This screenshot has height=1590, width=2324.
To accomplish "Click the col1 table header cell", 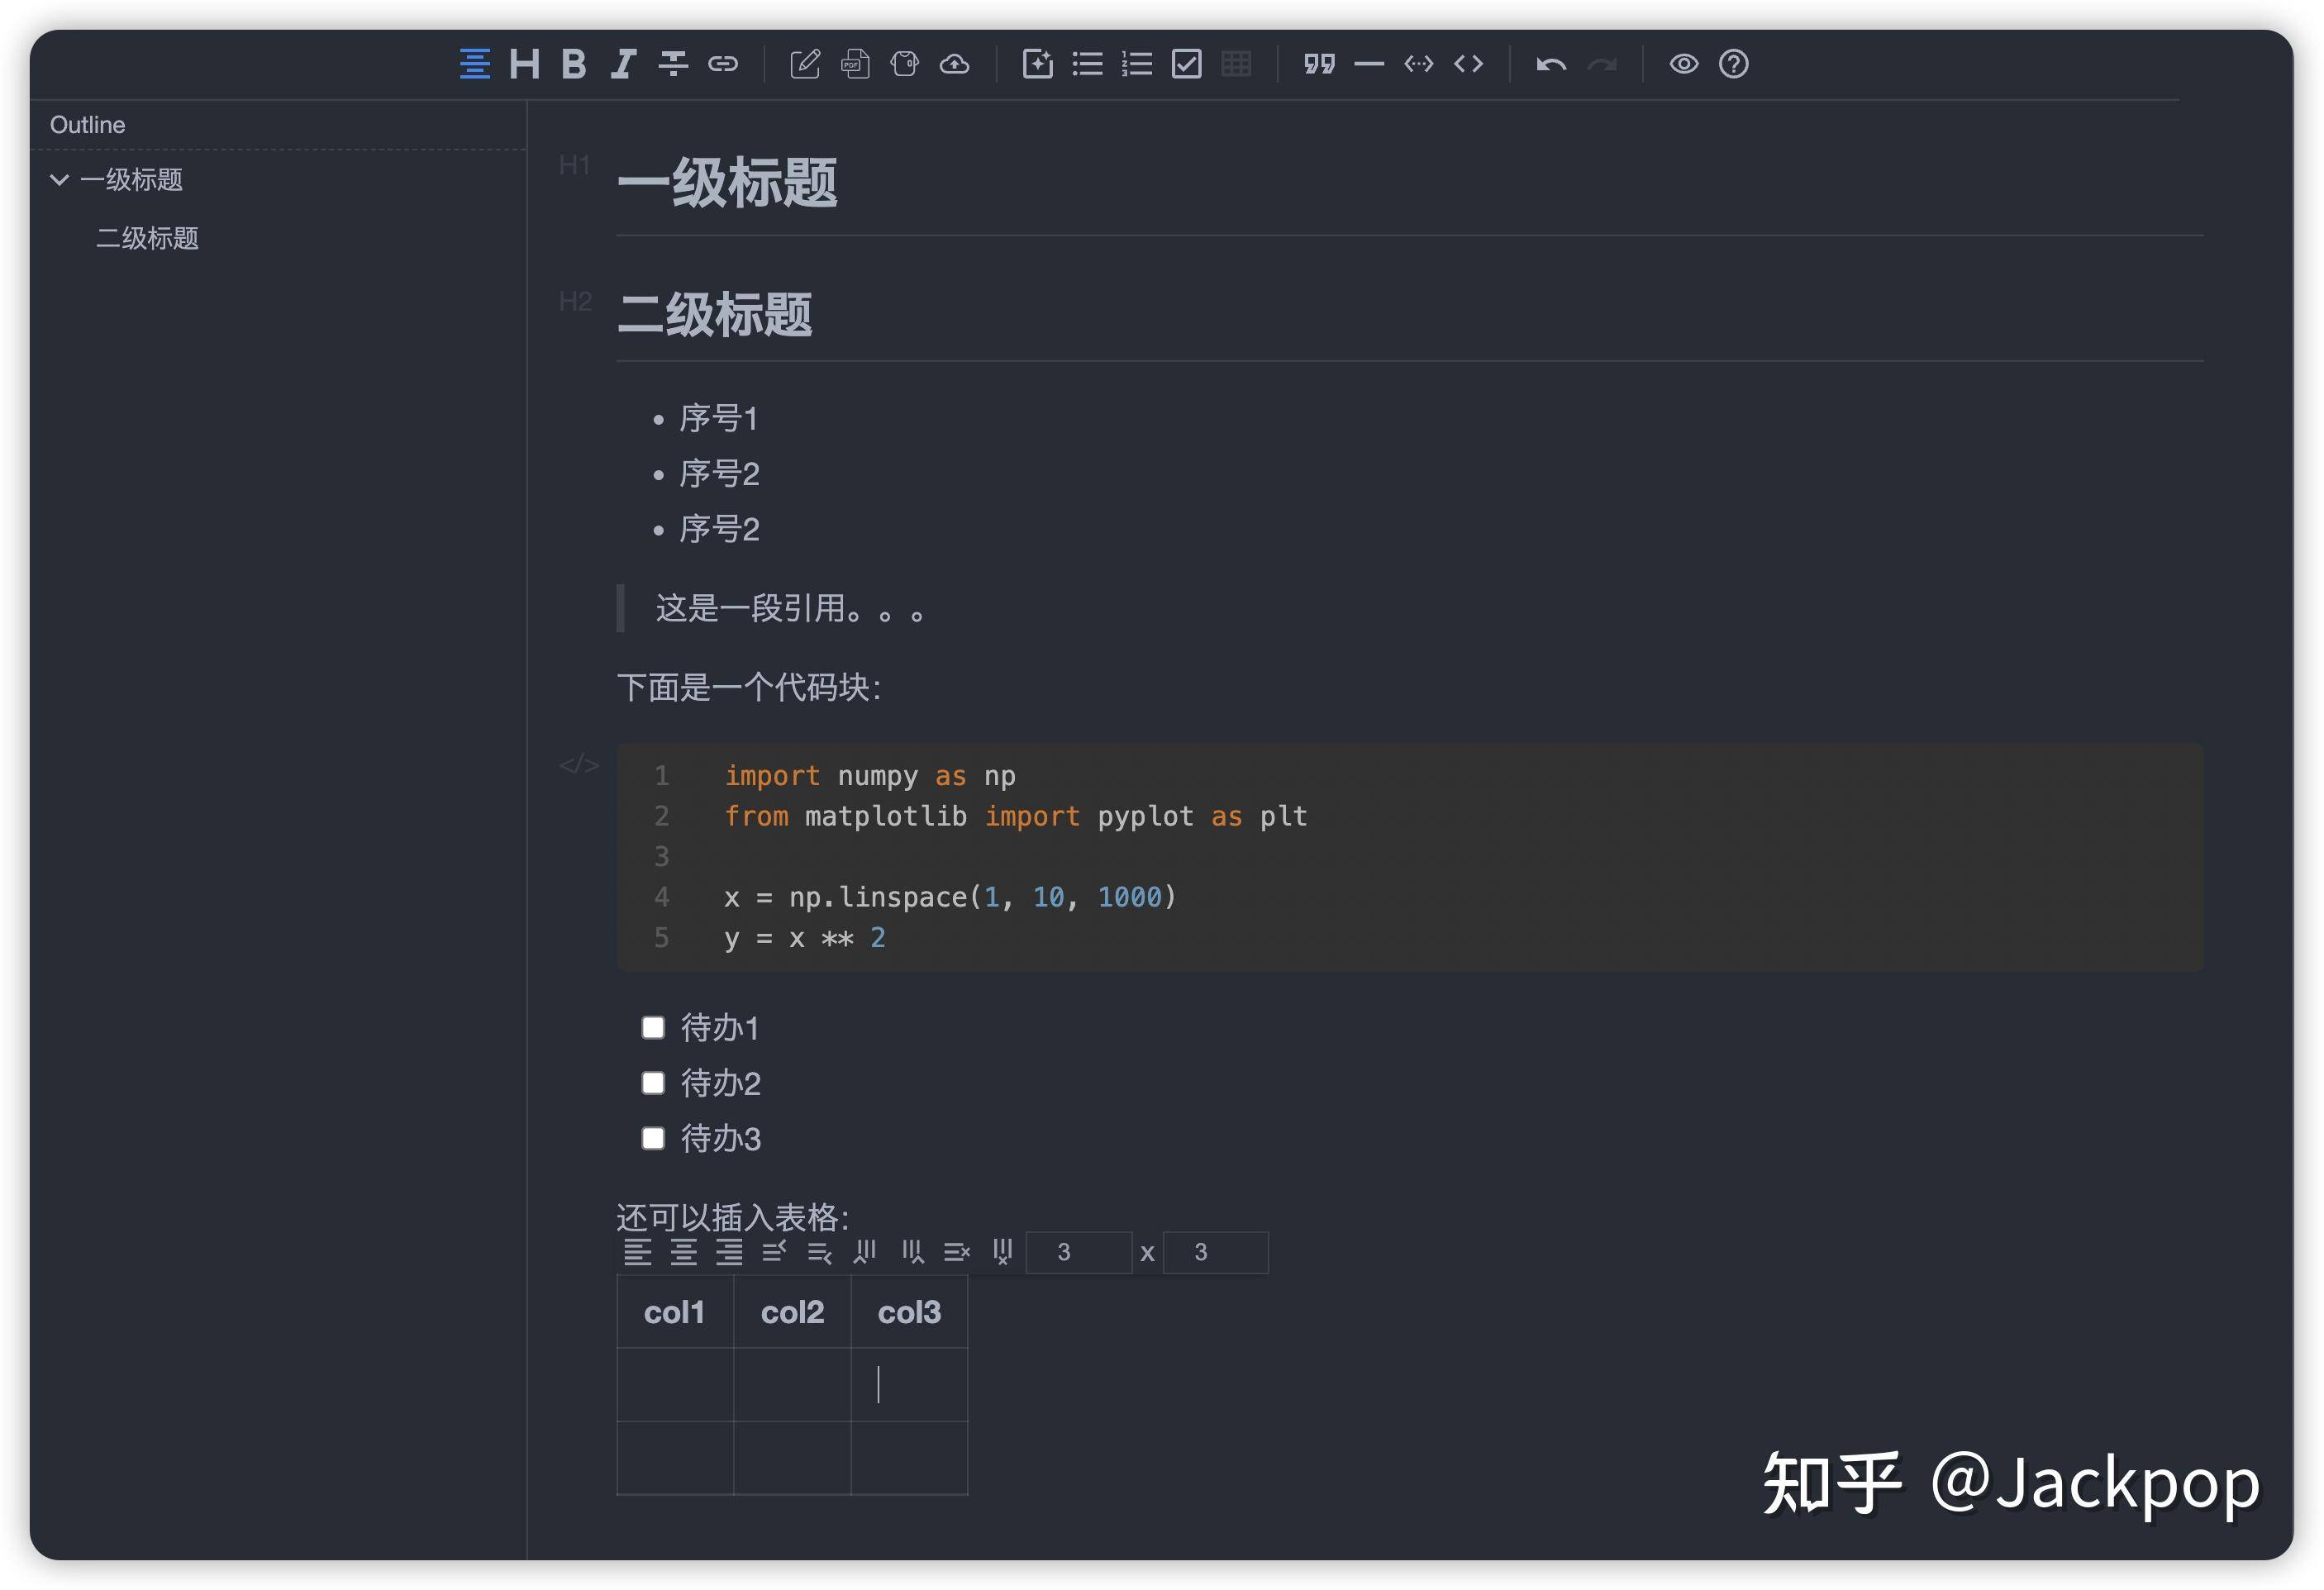I will click(x=675, y=1312).
